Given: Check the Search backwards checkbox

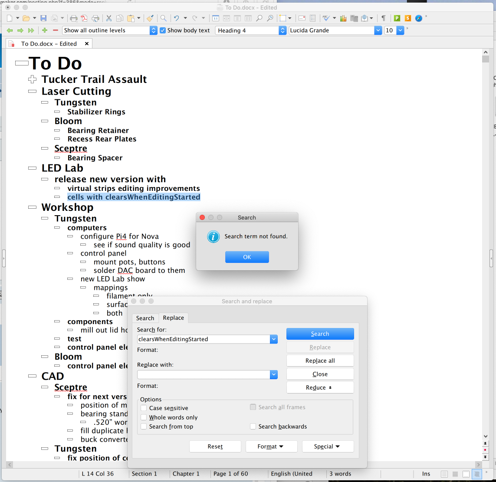Looking at the screenshot, I should [253, 426].
